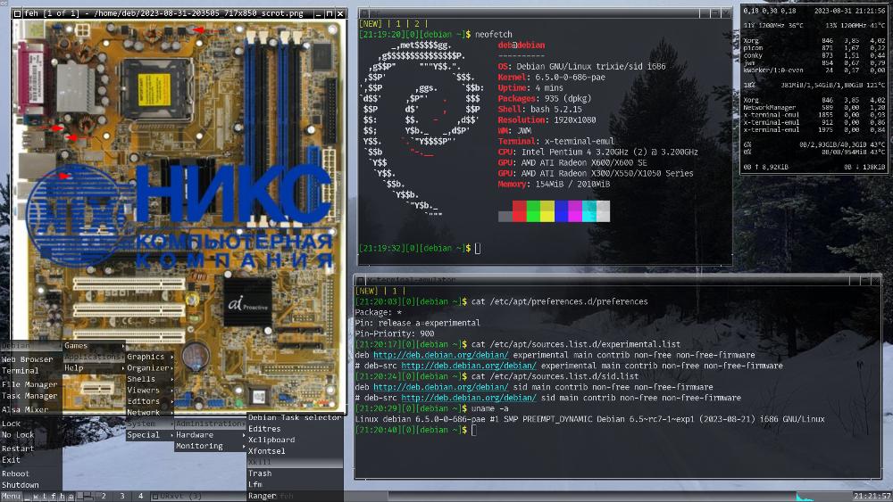Open the Menu button on the taskbar

pyautogui.click(x=11, y=497)
